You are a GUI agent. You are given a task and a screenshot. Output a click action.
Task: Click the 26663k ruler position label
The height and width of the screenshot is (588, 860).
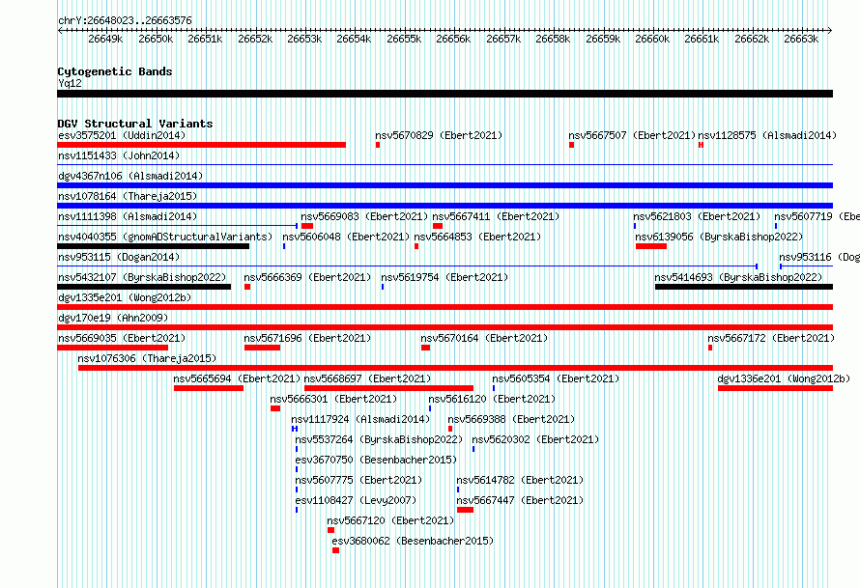tap(801, 39)
